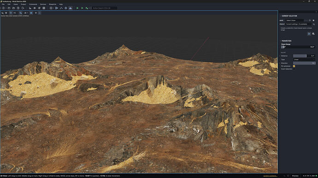Click the plain green Build world play arrow

(x=82, y=8)
